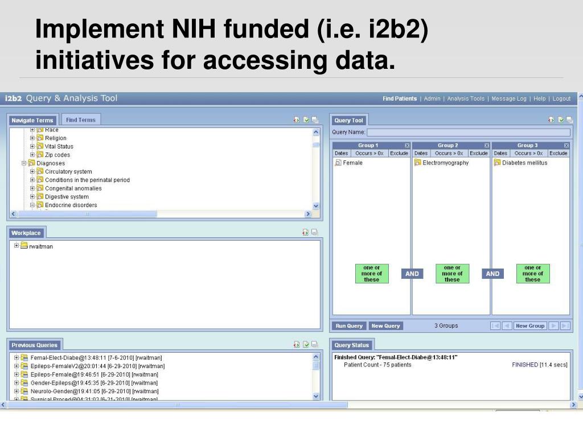583x437 pixels.
Task: Click the Navigate Terms resize window icon
Action: (x=315, y=119)
